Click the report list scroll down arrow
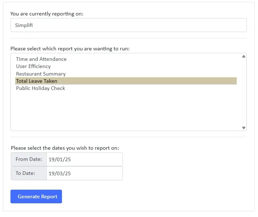 tap(244, 128)
